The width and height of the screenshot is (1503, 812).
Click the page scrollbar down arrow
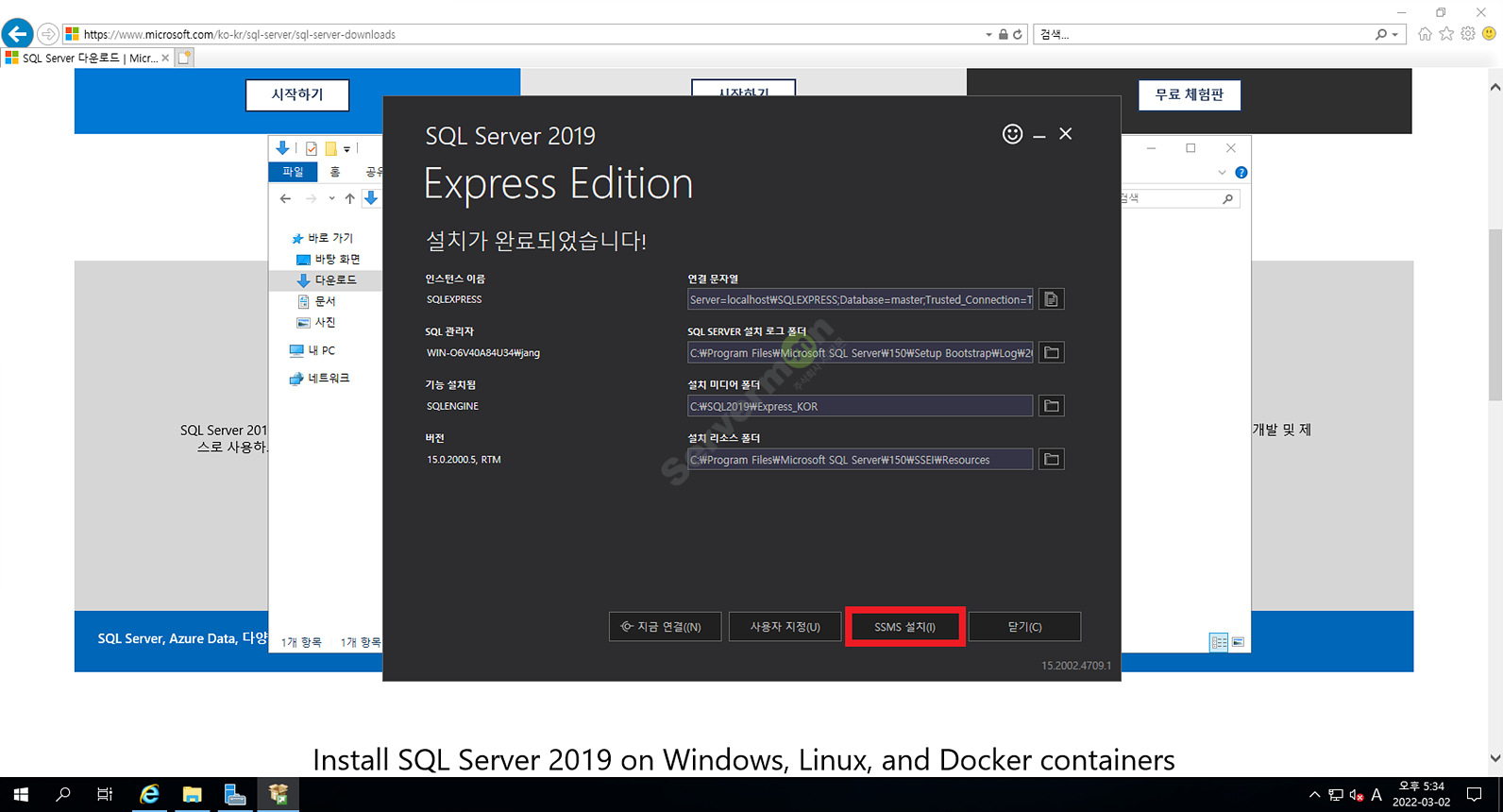point(1495,757)
